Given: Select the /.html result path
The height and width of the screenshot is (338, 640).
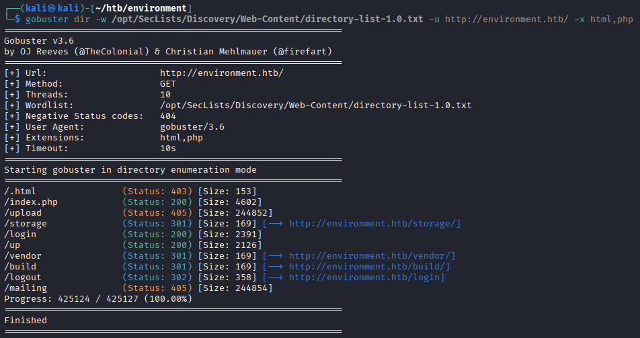Looking at the screenshot, I should click(x=20, y=192).
